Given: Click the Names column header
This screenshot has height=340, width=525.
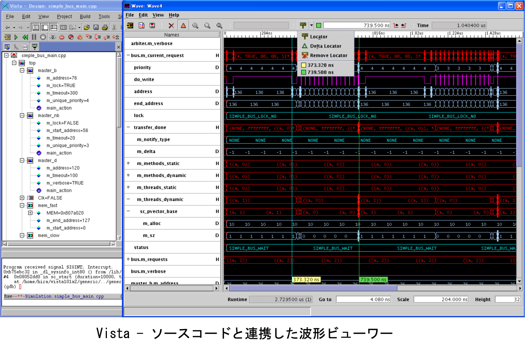Looking at the screenshot, I should coord(172,35).
